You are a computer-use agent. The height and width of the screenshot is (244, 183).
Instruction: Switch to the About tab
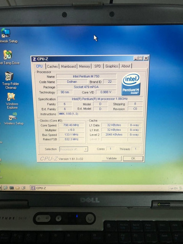[x=125, y=66]
